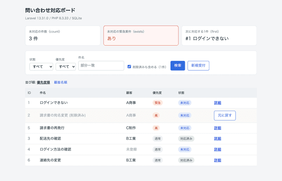Click customer 未登録
282x181 pixels.
click(132, 149)
